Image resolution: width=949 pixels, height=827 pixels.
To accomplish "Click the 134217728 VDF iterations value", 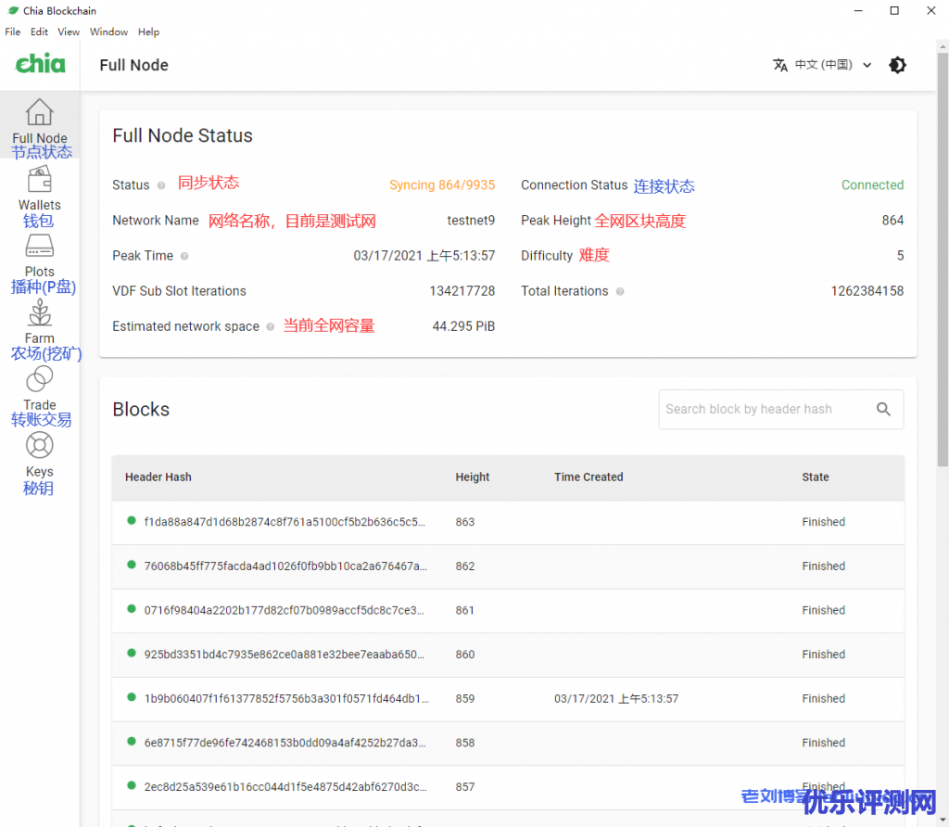I will pyautogui.click(x=462, y=291).
